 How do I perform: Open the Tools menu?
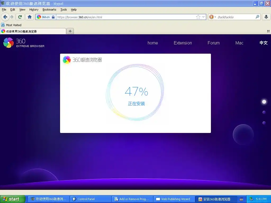click(64, 10)
